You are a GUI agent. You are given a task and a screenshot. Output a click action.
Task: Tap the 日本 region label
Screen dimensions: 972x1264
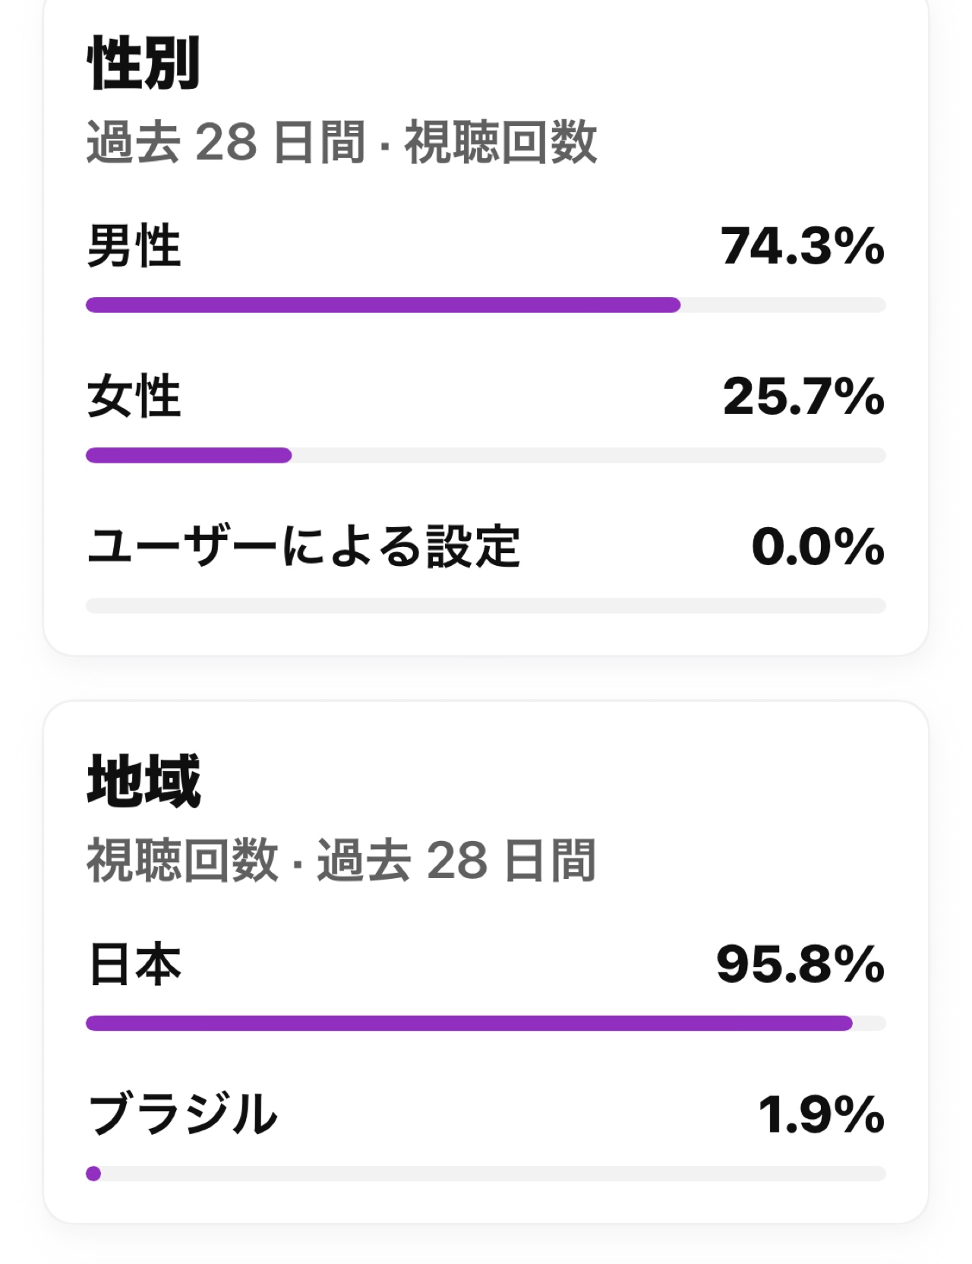pyautogui.click(x=134, y=964)
